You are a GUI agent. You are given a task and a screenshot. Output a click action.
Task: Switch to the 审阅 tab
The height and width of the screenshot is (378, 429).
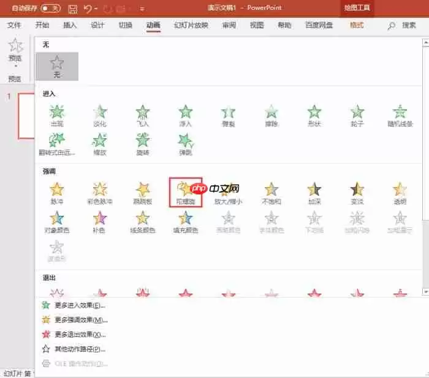coord(229,26)
